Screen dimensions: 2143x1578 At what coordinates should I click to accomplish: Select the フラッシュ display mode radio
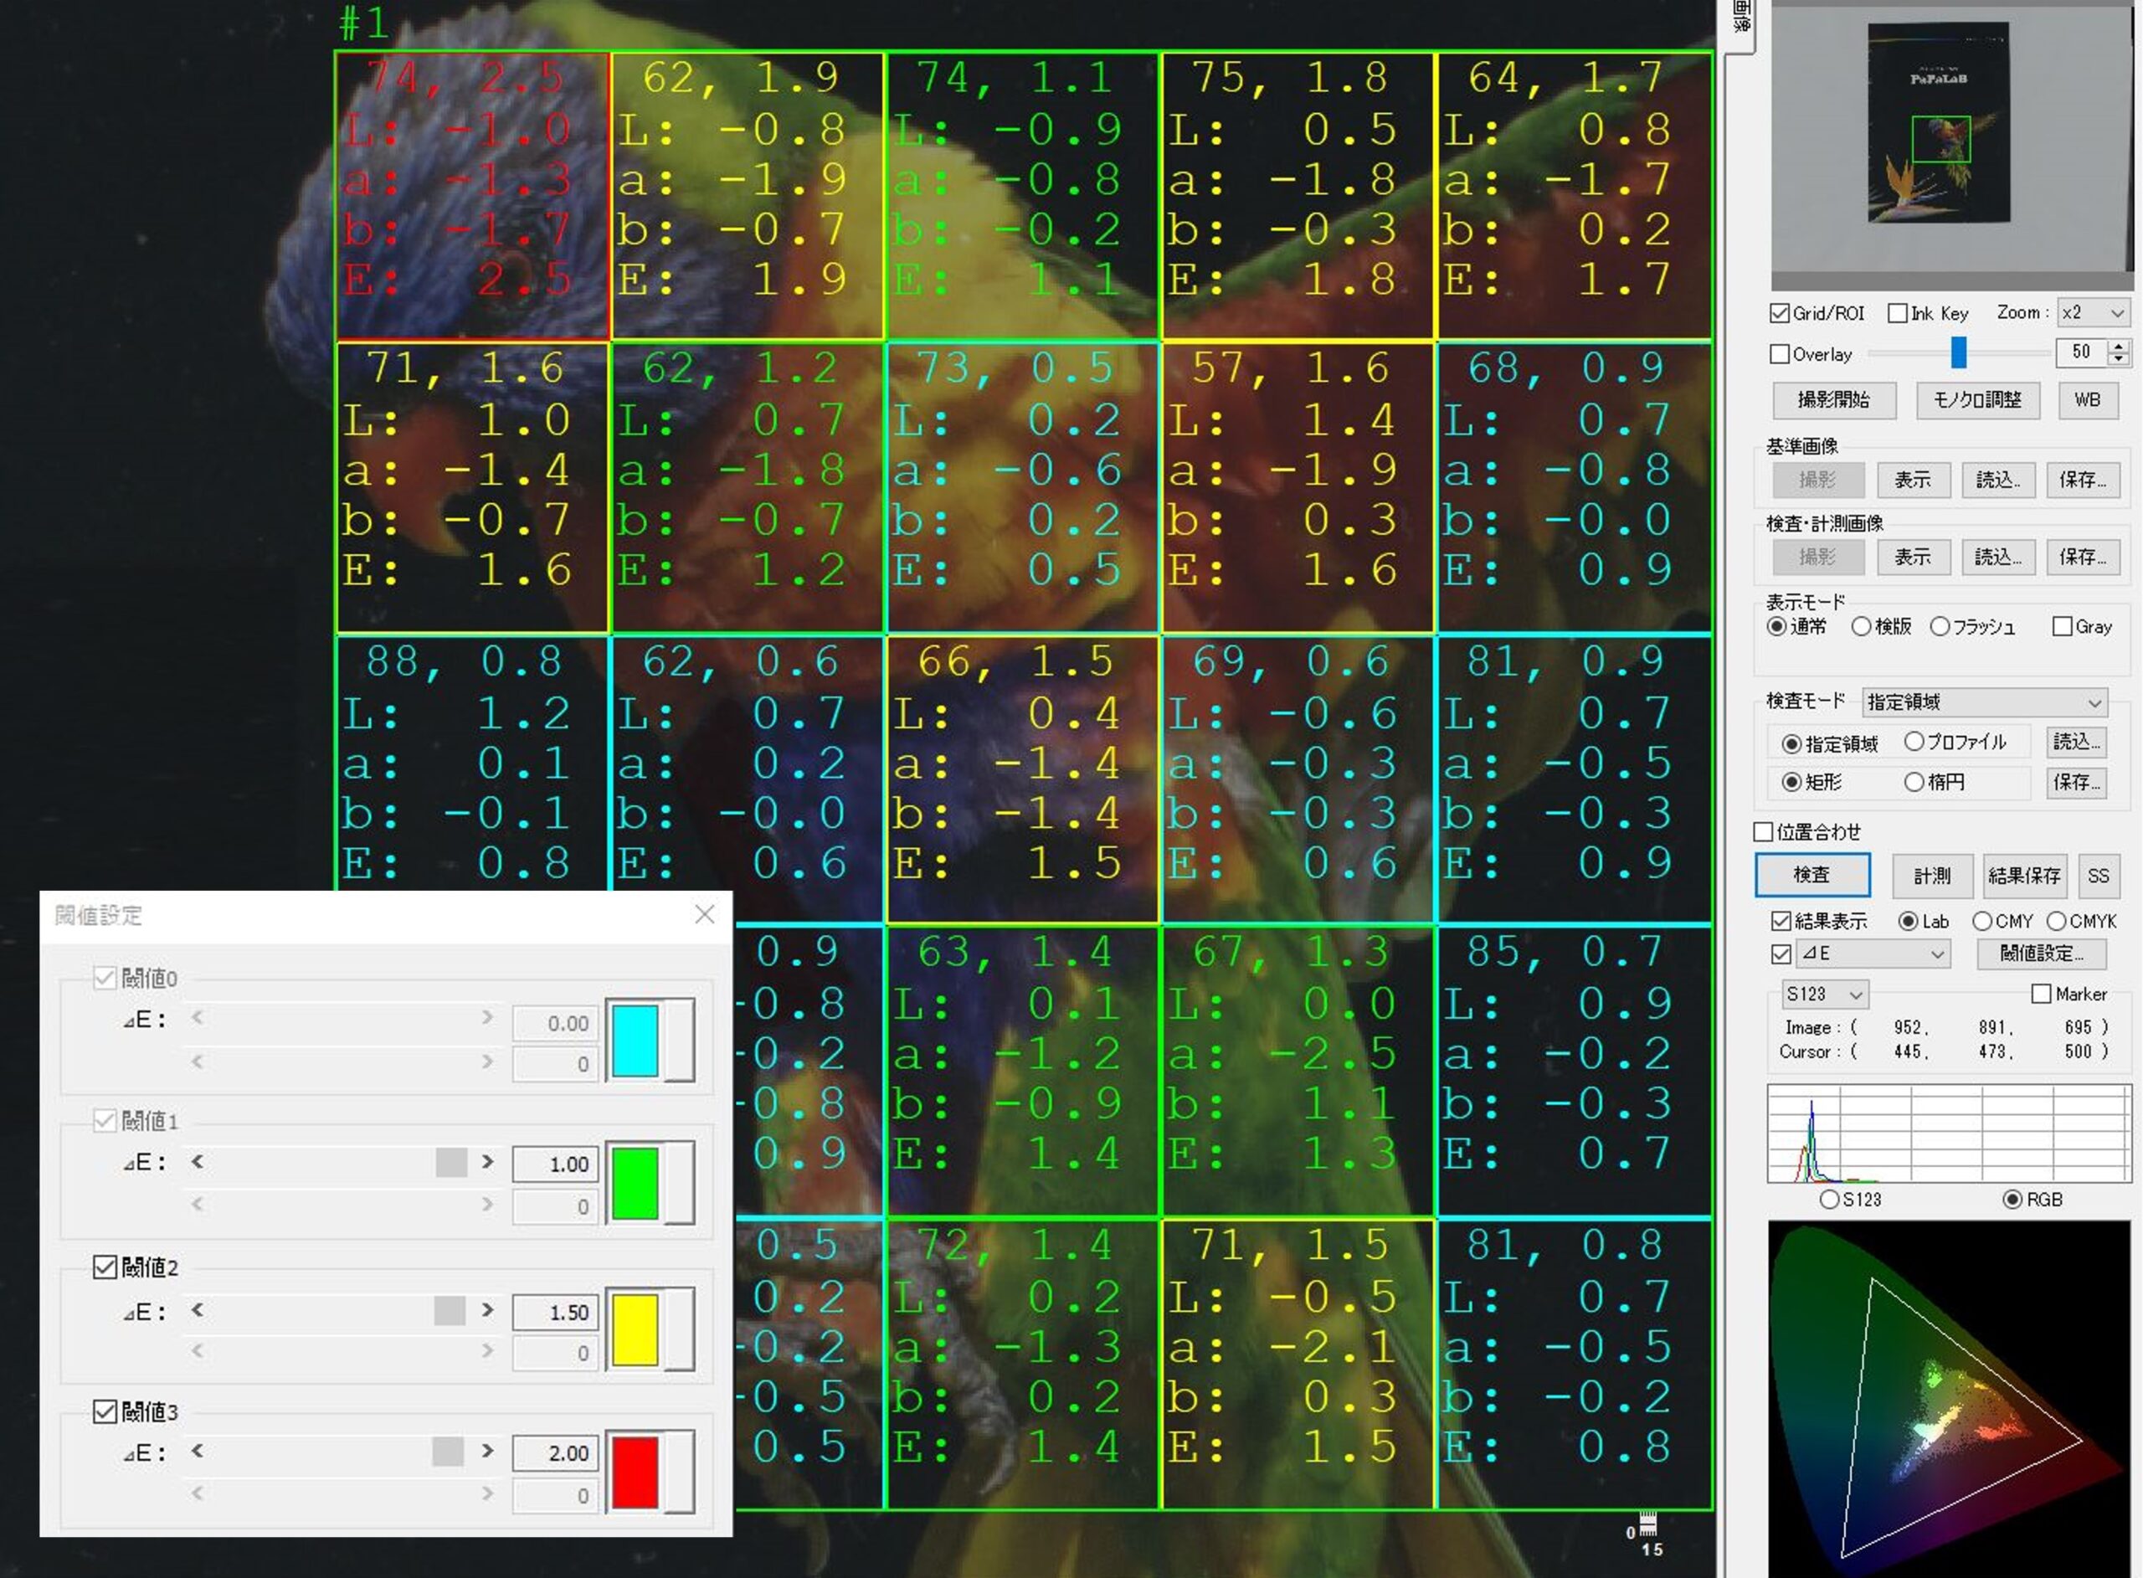click(x=1940, y=627)
